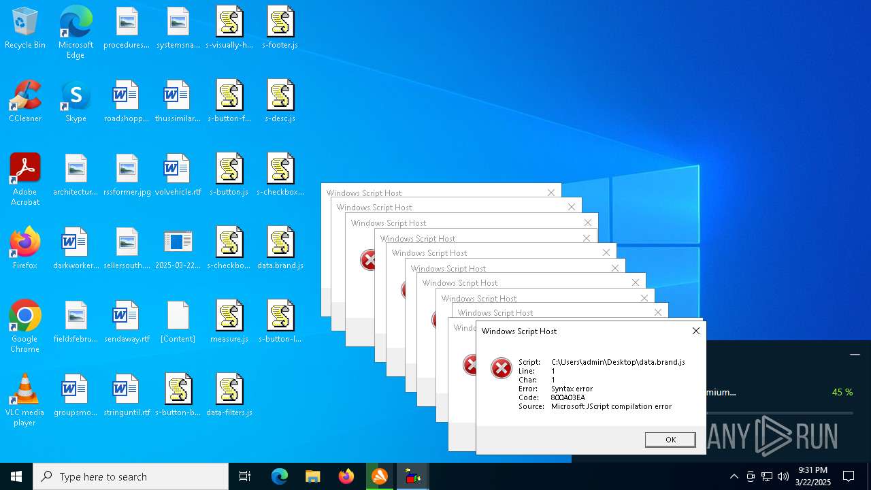Image resolution: width=871 pixels, height=490 pixels.
Task: Select the s-checkbo script file beside data.brand.js
Action: click(x=229, y=248)
